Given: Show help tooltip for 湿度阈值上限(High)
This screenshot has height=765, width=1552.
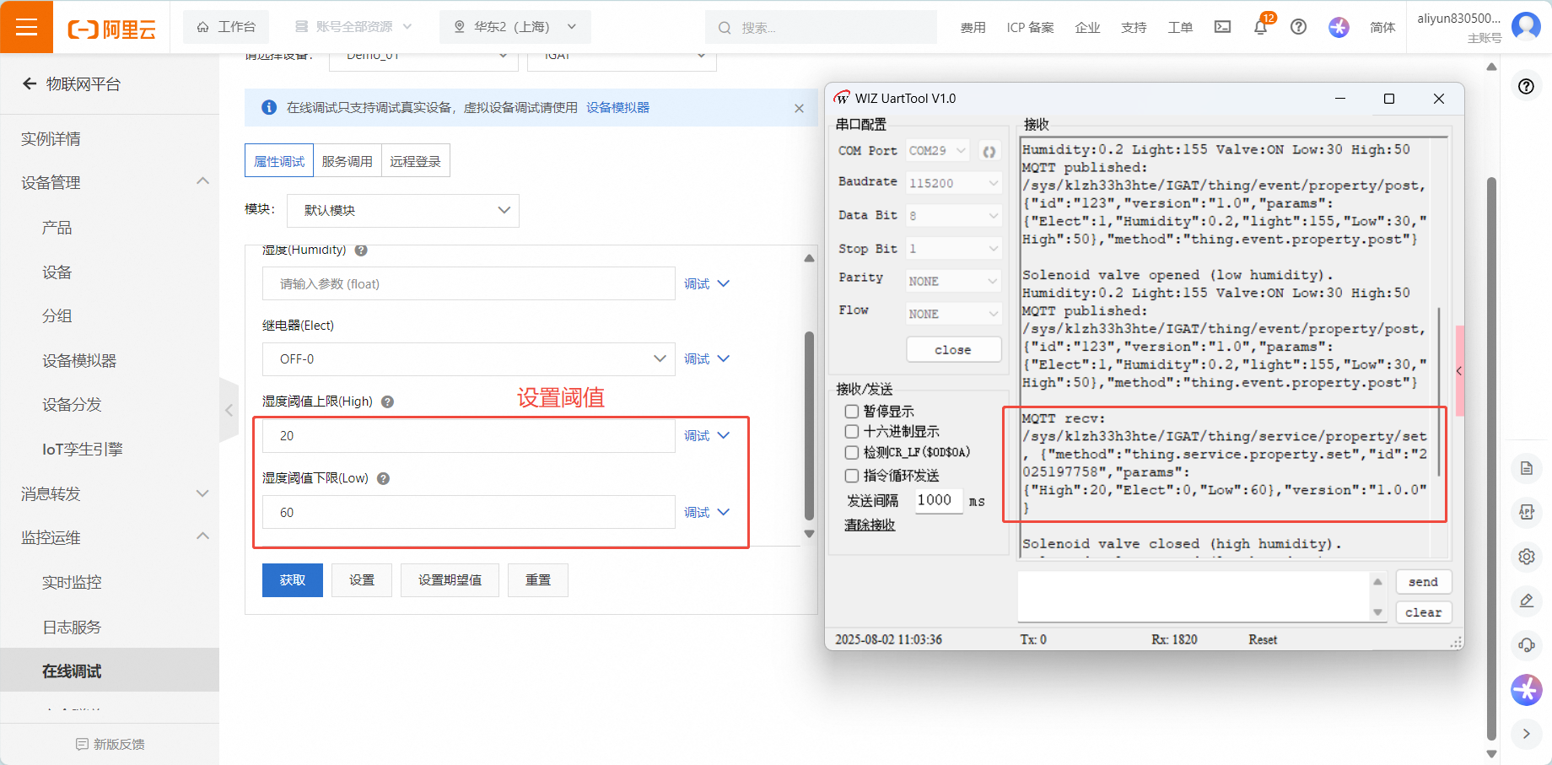Looking at the screenshot, I should pos(388,401).
